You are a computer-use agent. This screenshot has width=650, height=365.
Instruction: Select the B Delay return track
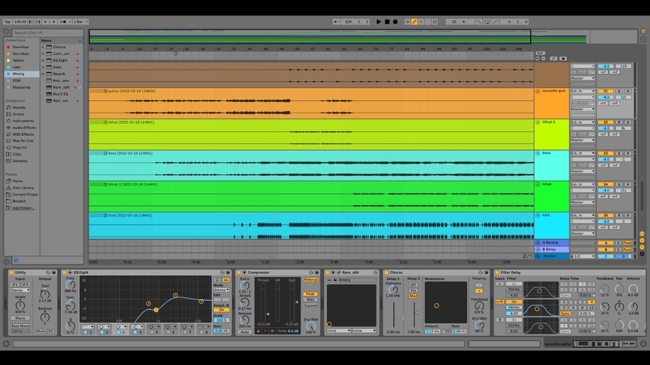tap(550, 249)
